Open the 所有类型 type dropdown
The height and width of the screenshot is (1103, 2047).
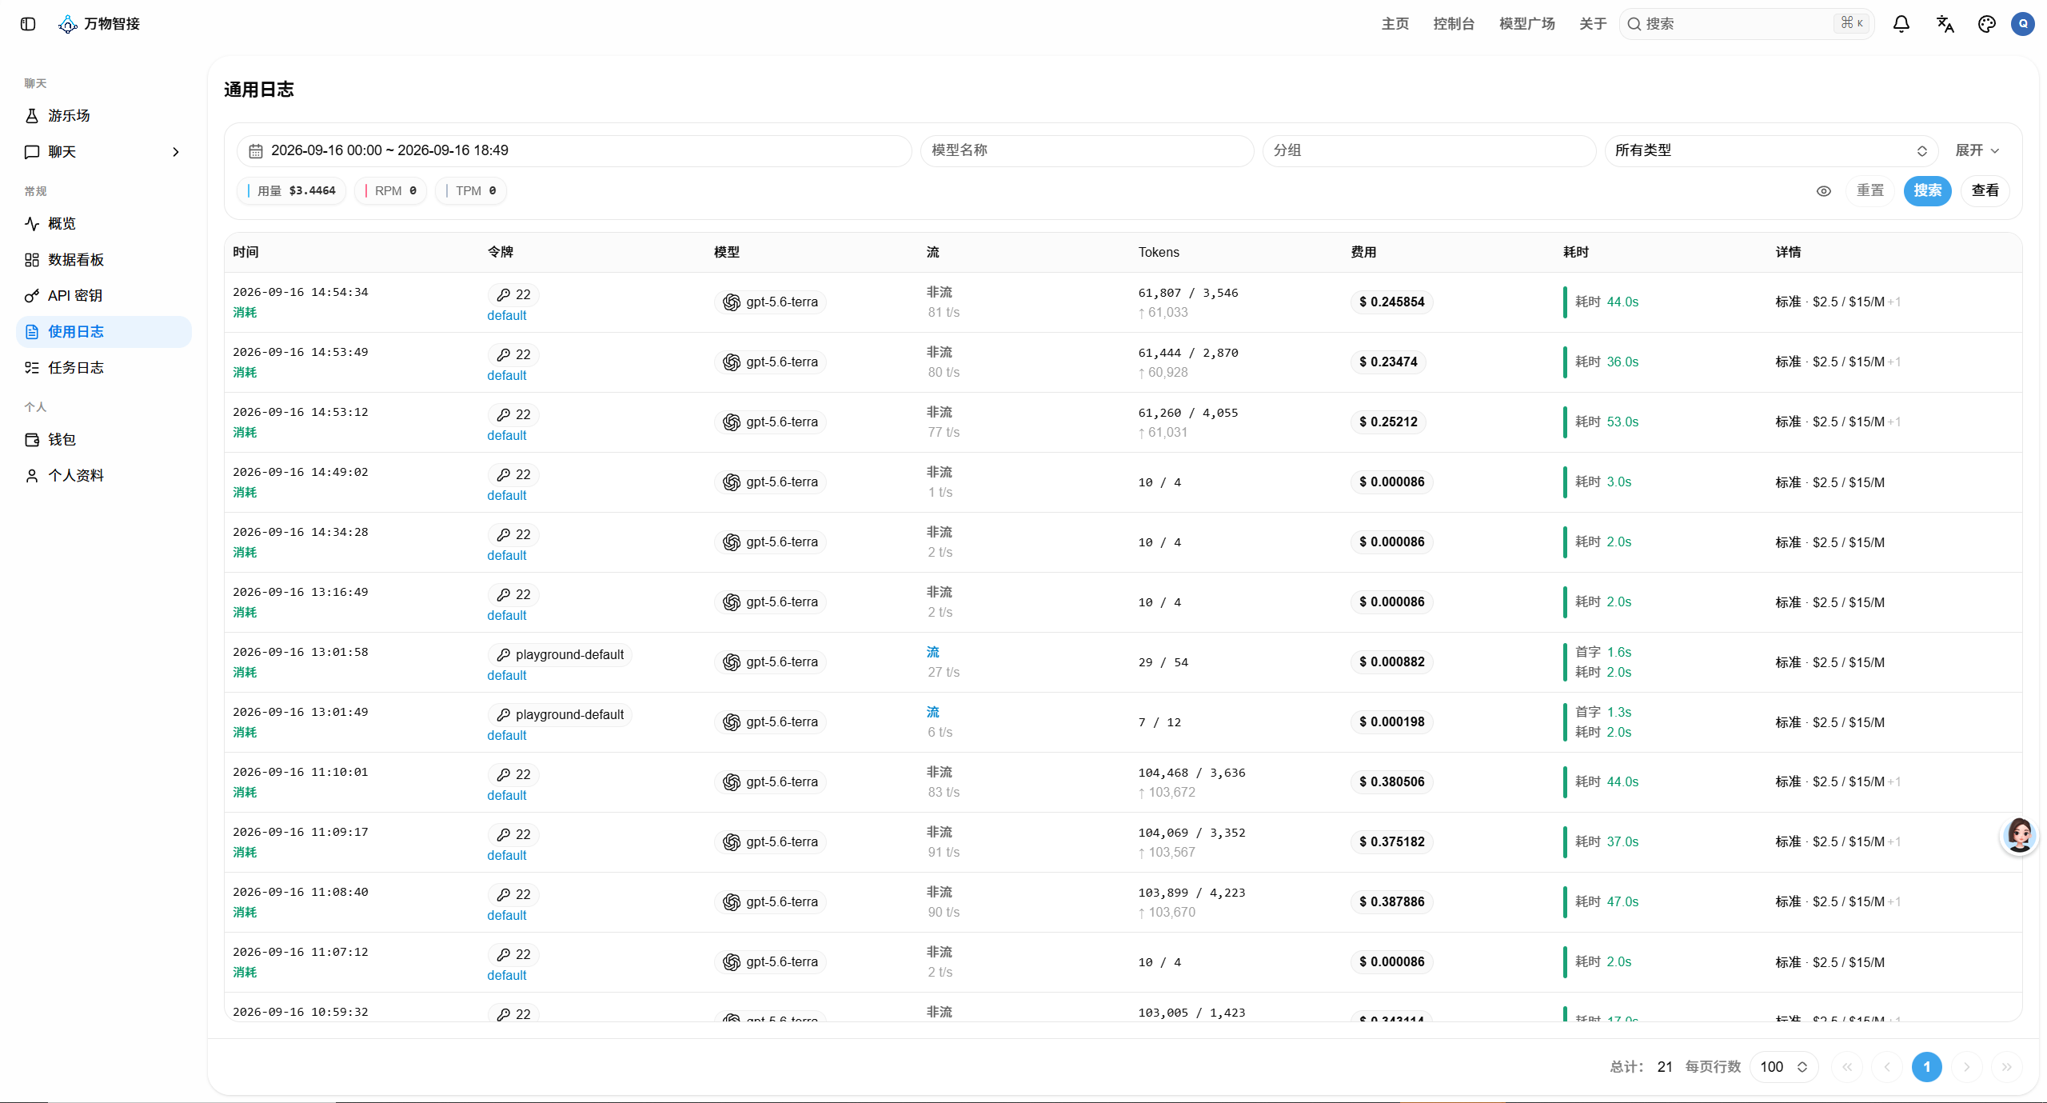click(1771, 151)
